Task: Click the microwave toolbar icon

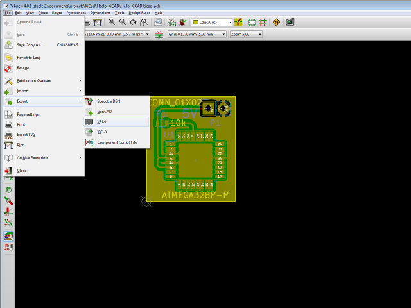Action: (8, 247)
